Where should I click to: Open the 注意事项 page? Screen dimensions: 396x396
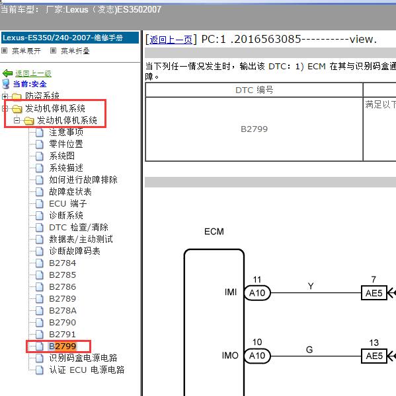[x=66, y=132]
